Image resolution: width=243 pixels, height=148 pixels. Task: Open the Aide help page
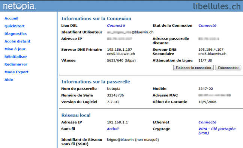[x=9, y=80]
